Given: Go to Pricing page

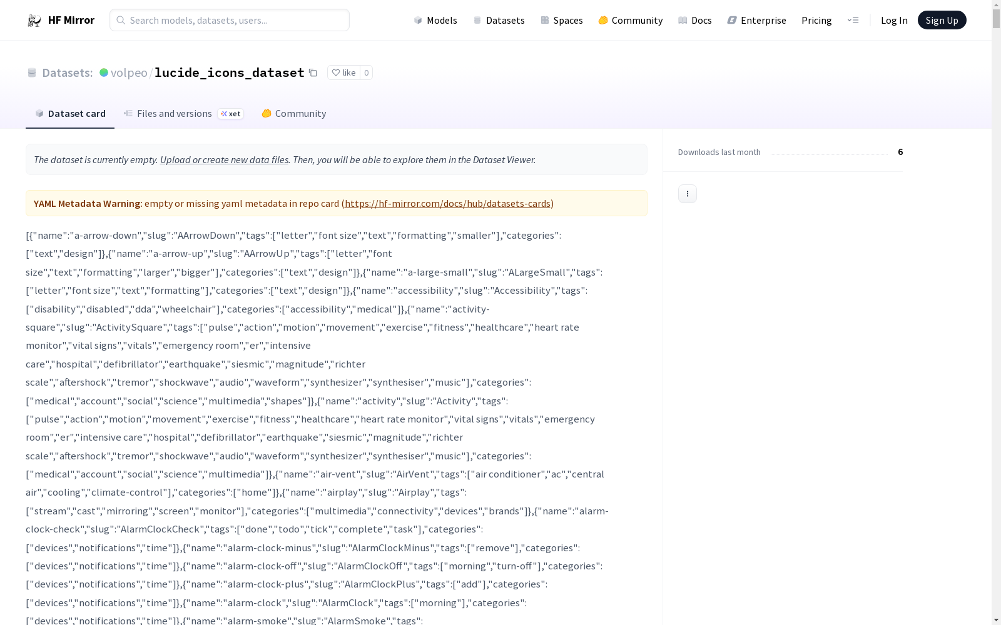Looking at the screenshot, I should click(x=816, y=20).
